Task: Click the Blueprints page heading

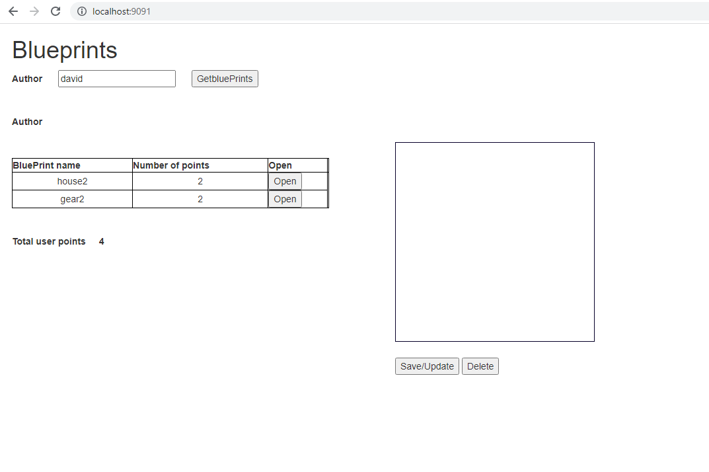Action: tap(65, 50)
